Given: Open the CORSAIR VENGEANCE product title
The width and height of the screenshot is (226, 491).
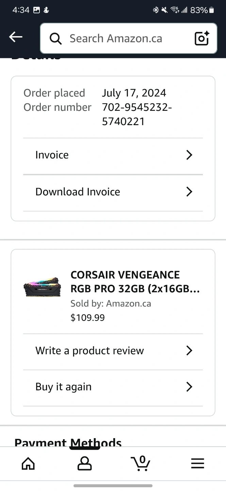Looking at the screenshot, I should pos(135,282).
